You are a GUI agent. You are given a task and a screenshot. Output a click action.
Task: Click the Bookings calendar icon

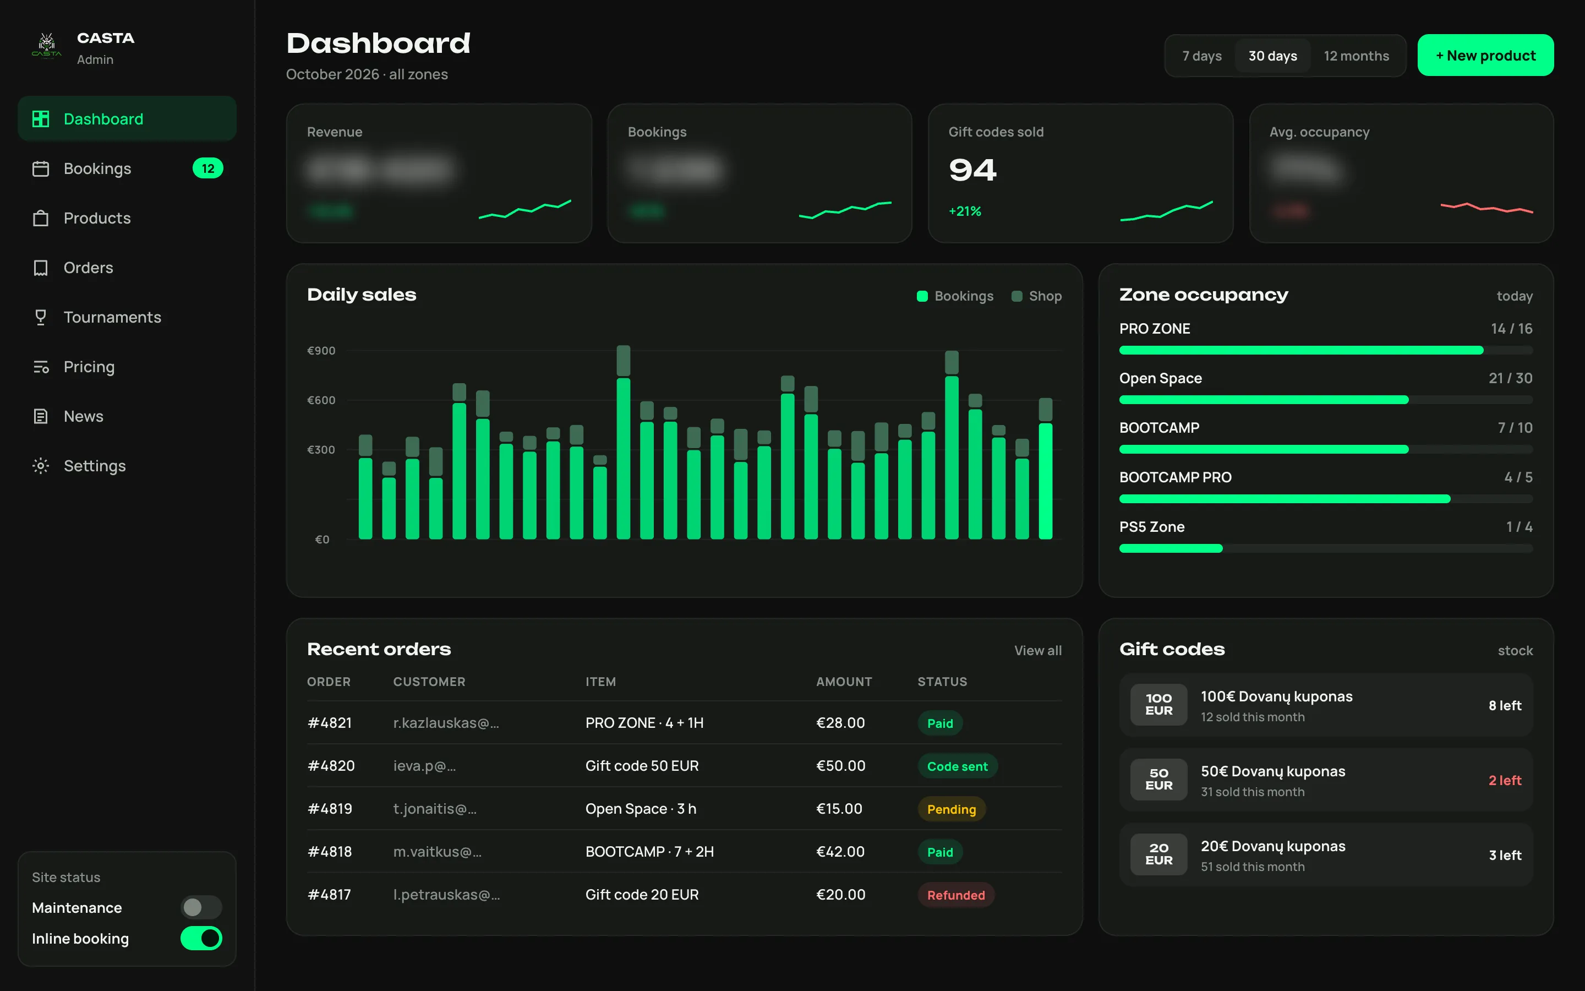point(41,168)
